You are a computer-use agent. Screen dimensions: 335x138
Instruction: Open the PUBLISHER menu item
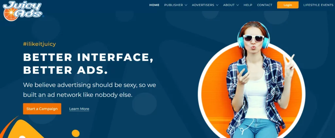[173, 5]
